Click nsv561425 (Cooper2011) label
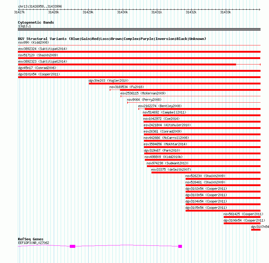The height and width of the screenshot is (263, 269). point(243,214)
